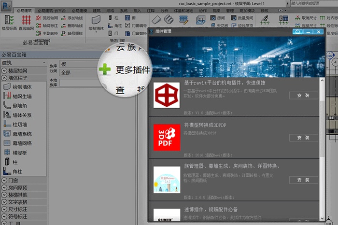The image size is (338, 225).
Task: Click the 批量房间 ribbon tool
Action: (242, 18)
